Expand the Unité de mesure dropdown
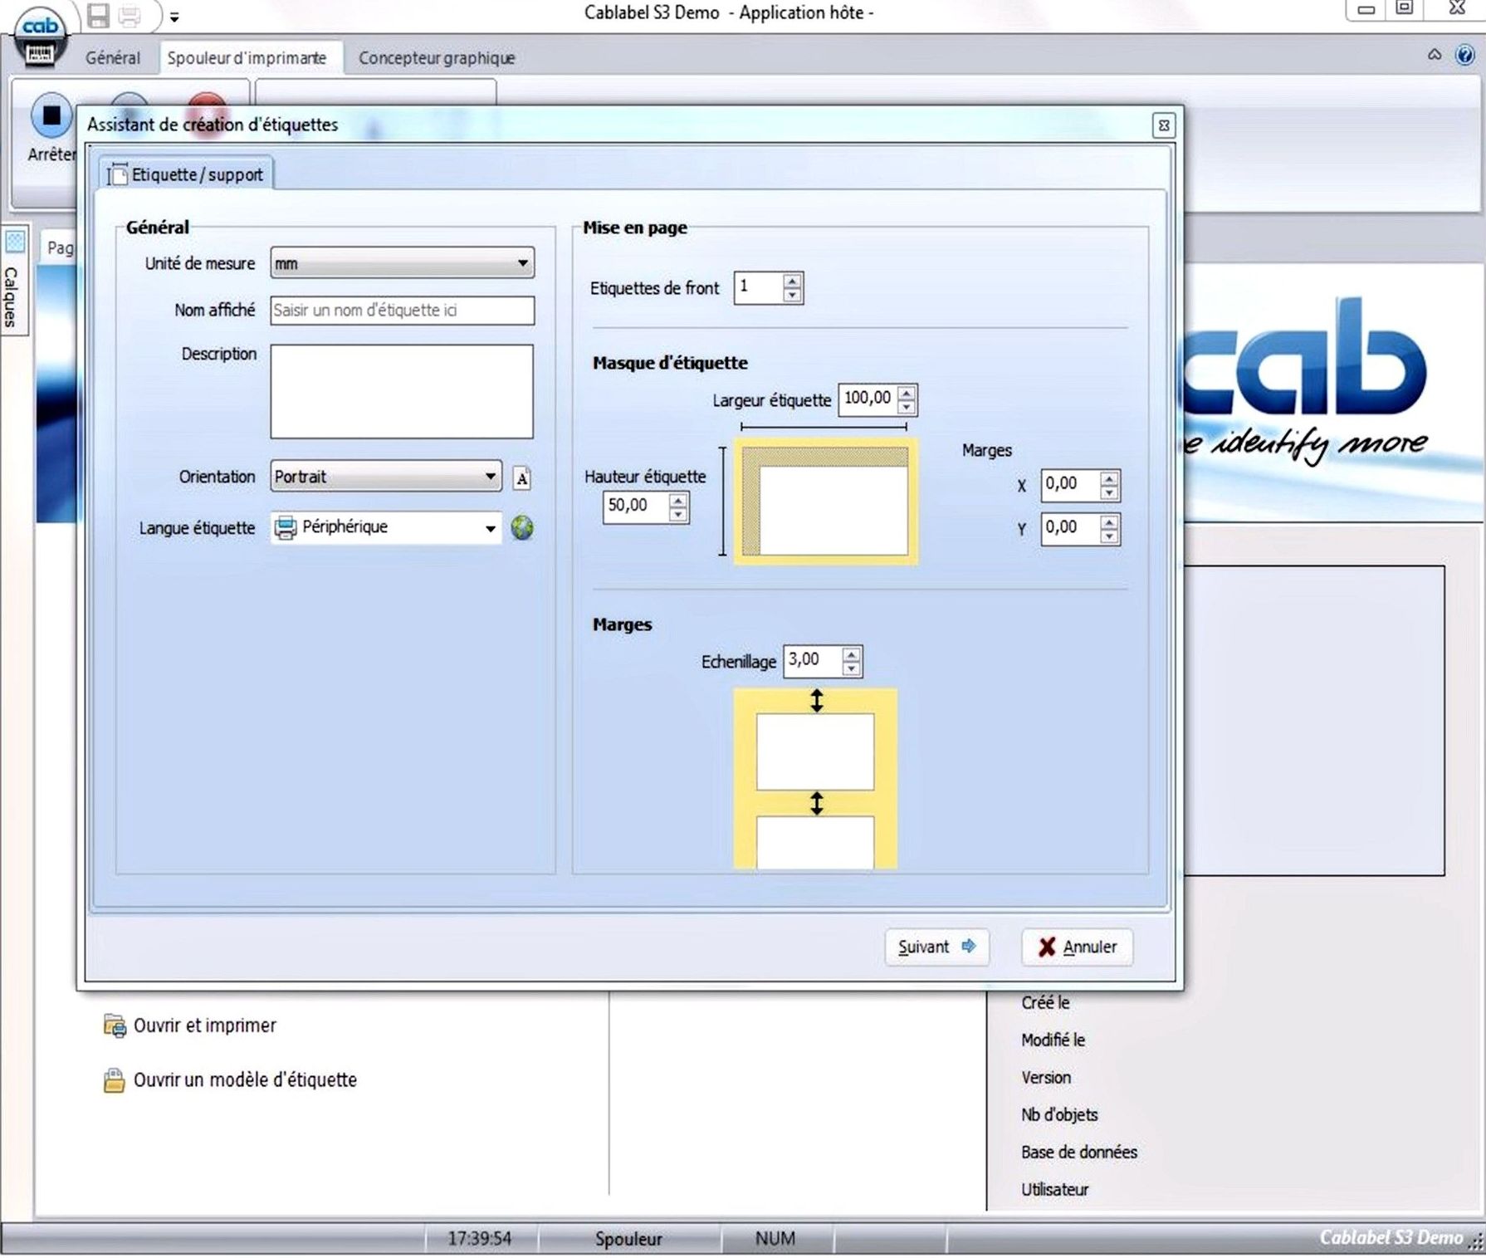This screenshot has height=1258, width=1486. point(522,263)
